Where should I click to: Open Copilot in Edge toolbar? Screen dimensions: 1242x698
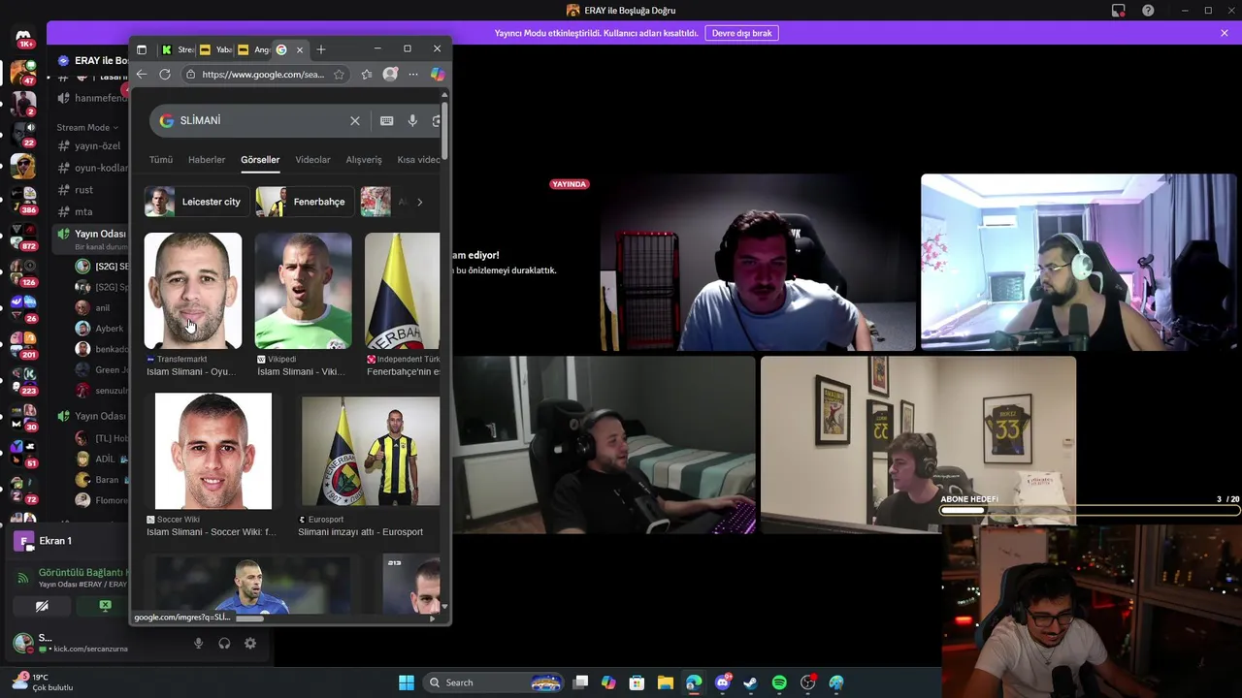438,74
